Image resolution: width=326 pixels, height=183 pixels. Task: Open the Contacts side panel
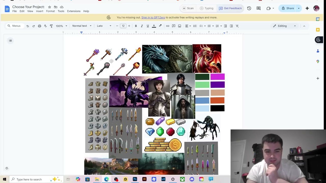pos(318,51)
